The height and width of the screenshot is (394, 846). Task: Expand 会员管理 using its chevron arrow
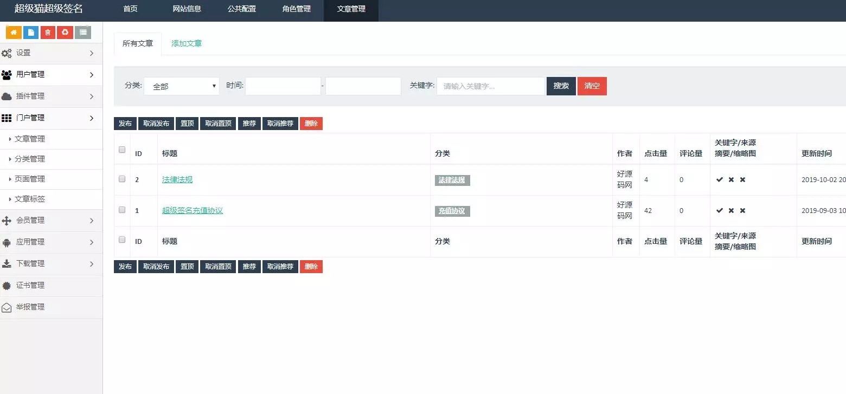point(92,221)
